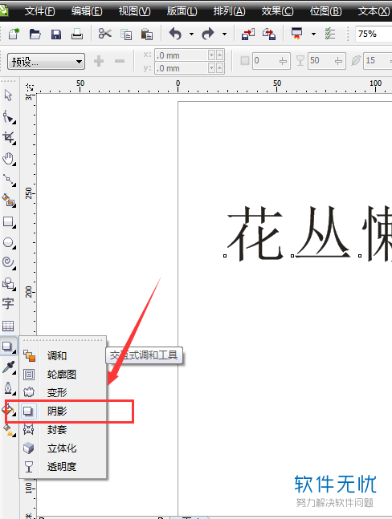Open 位图(B) menu
The image size is (392, 519).
point(325,11)
